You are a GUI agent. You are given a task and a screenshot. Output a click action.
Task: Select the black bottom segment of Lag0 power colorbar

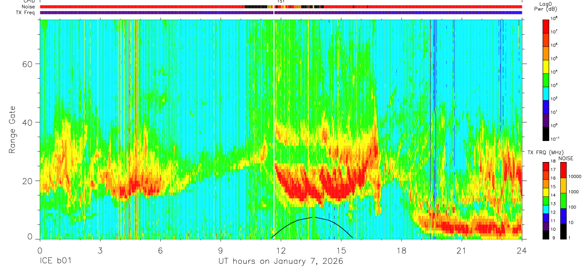pos(546,133)
